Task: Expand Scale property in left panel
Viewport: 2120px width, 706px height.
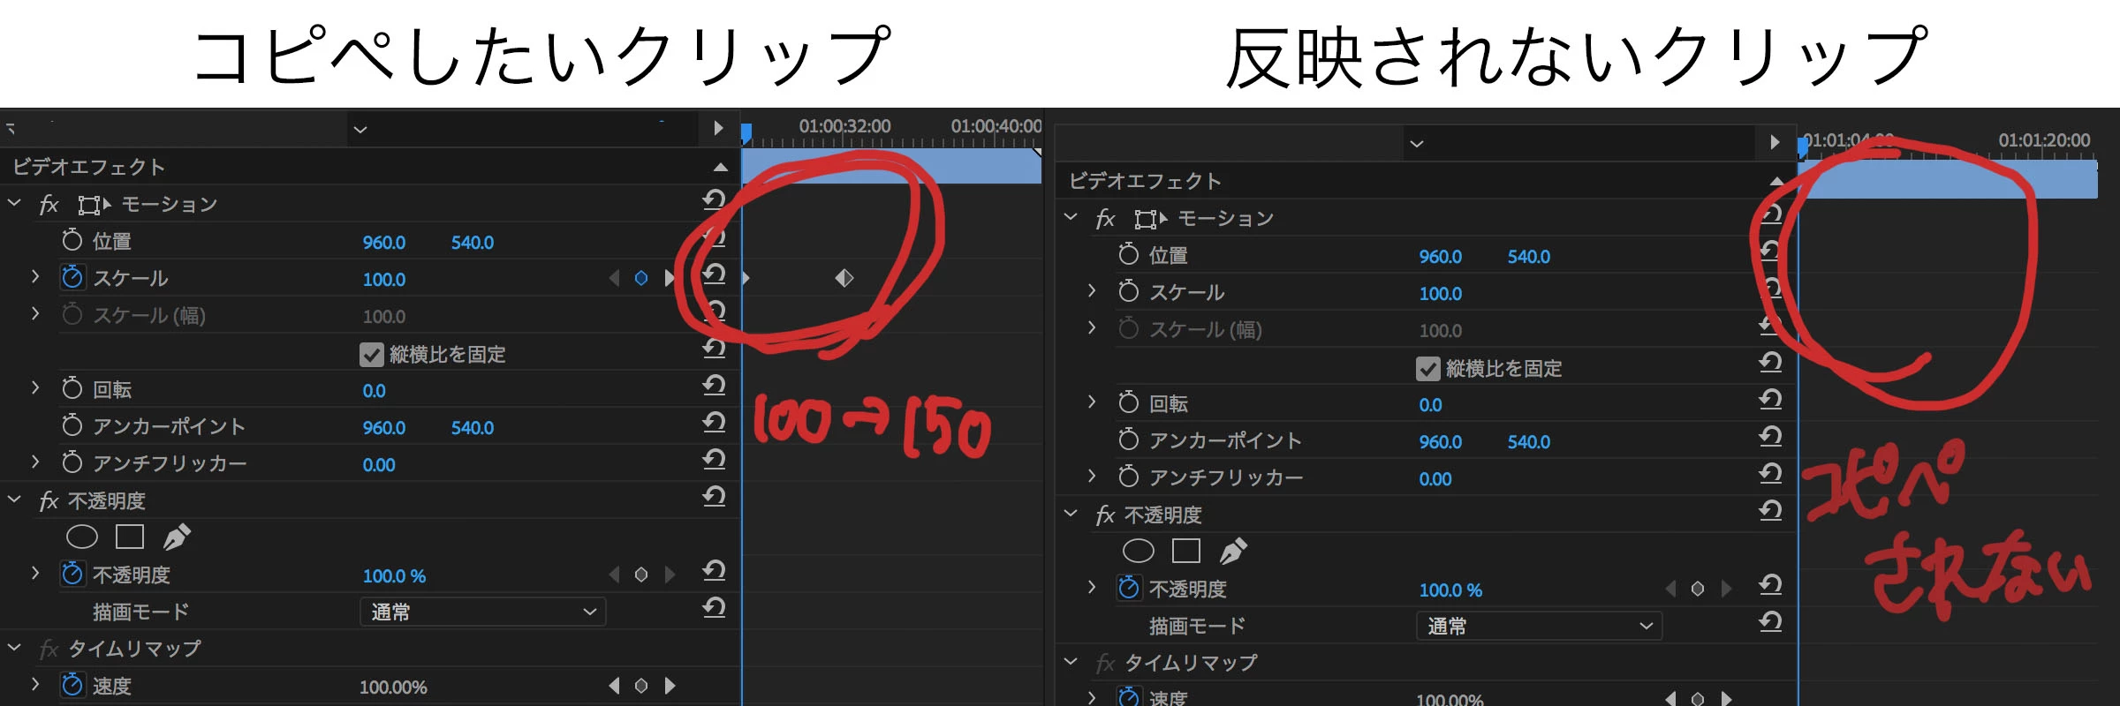Action: 35,277
